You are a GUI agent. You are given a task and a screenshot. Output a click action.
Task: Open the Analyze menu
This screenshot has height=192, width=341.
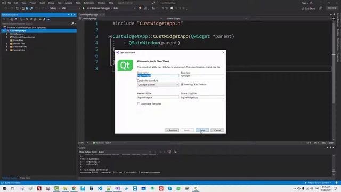click(x=69, y=3)
